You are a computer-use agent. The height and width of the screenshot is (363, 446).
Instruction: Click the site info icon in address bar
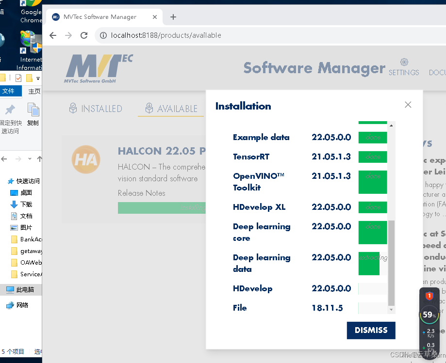click(103, 35)
